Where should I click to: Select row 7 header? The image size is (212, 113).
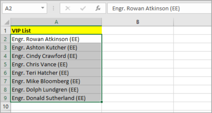(5, 81)
